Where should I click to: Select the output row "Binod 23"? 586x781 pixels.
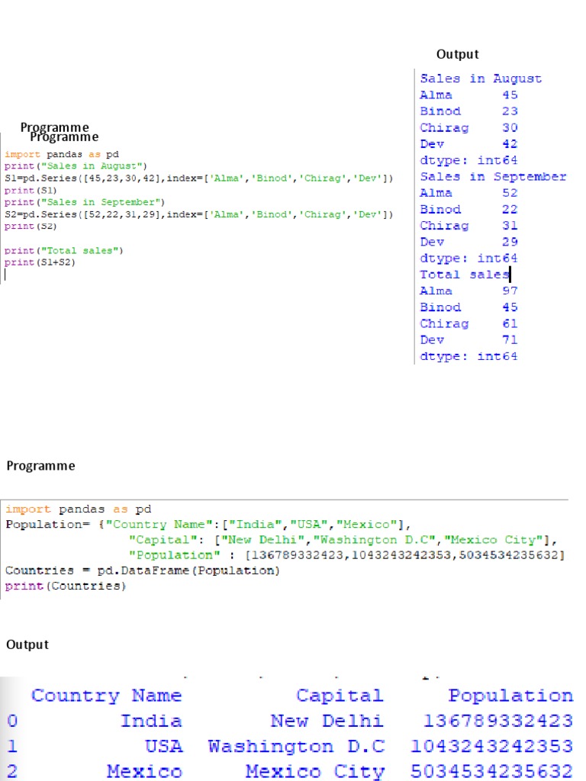469,111
